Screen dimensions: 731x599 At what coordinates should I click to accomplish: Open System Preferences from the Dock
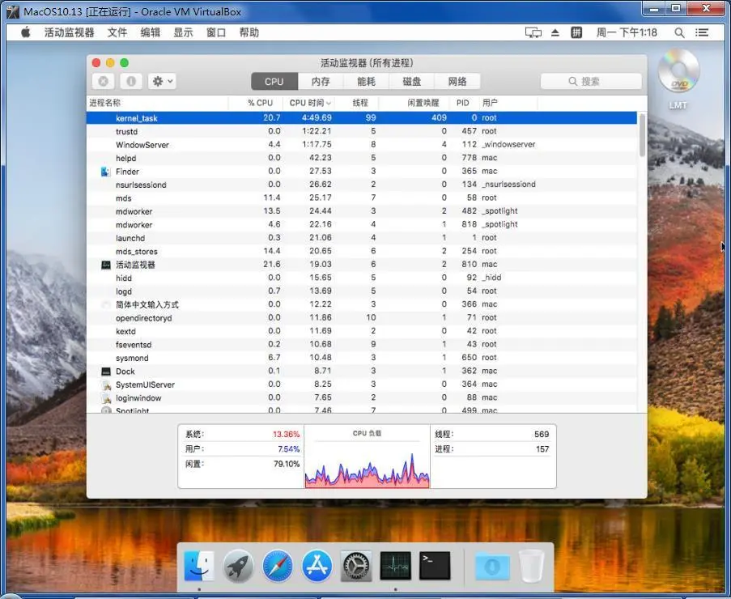click(356, 566)
